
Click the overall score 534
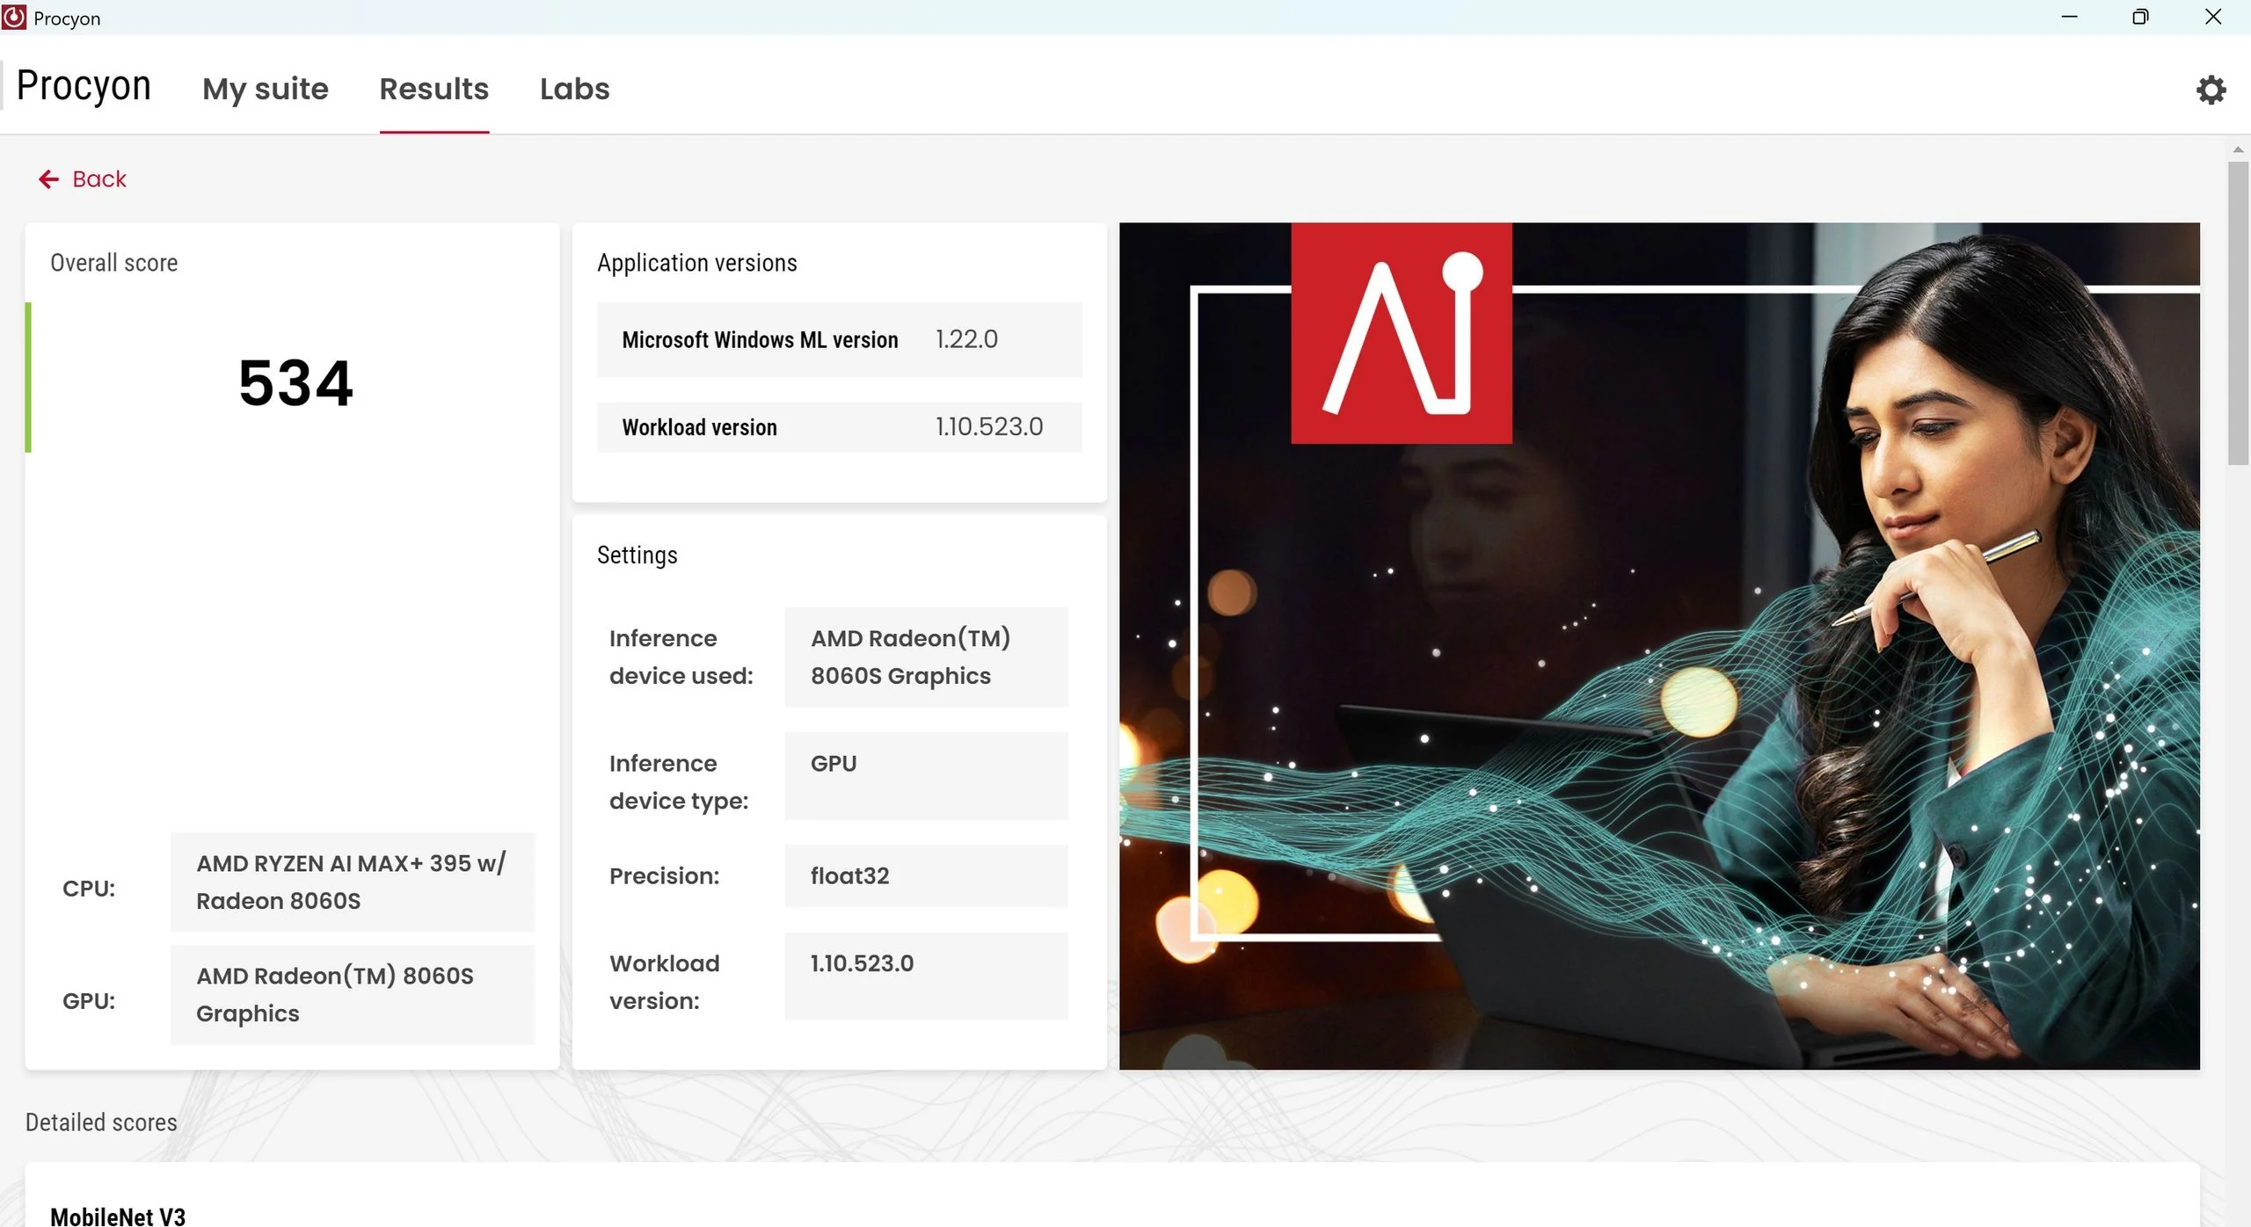[295, 383]
